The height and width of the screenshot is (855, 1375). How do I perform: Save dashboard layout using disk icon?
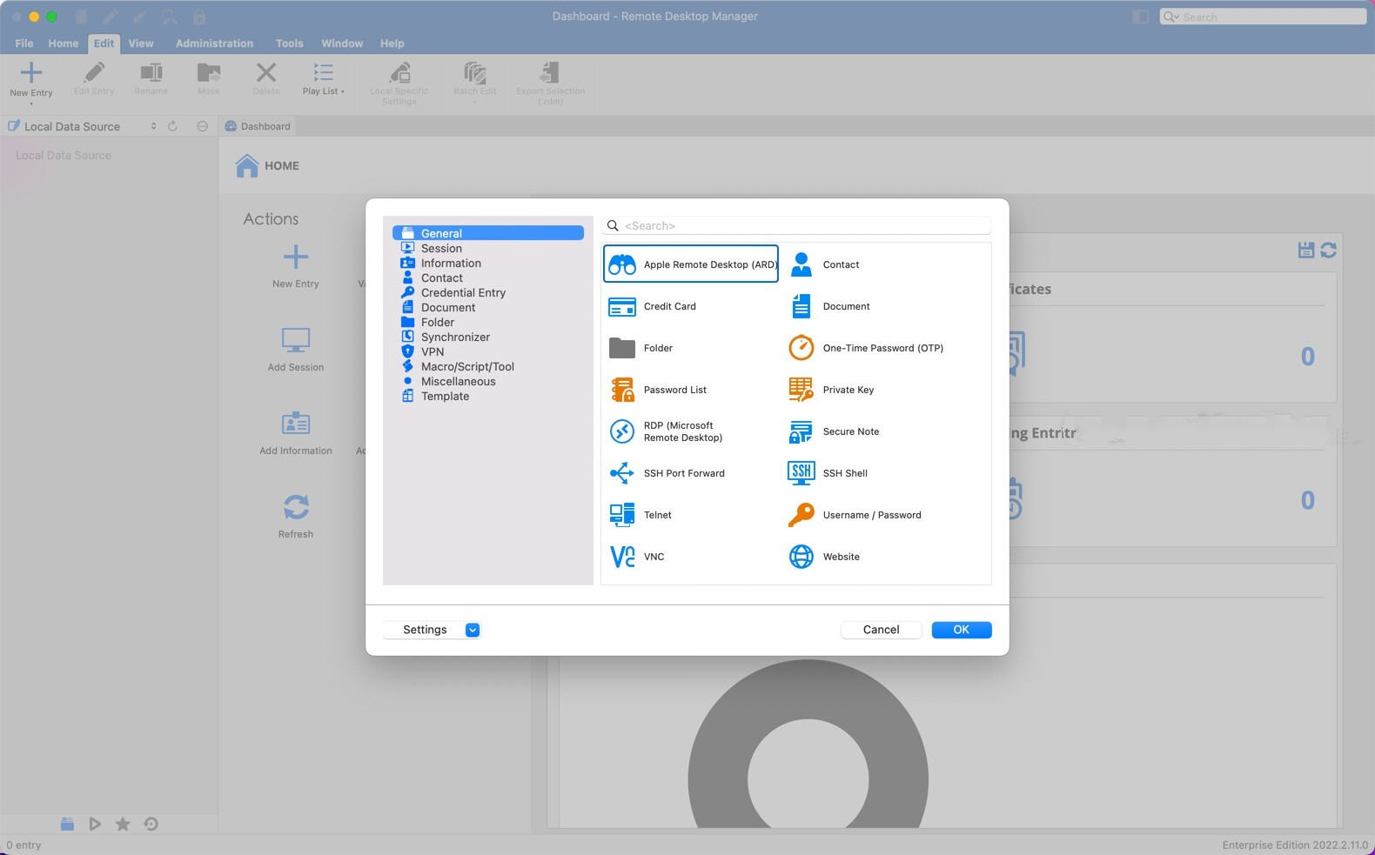[x=1305, y=250]
